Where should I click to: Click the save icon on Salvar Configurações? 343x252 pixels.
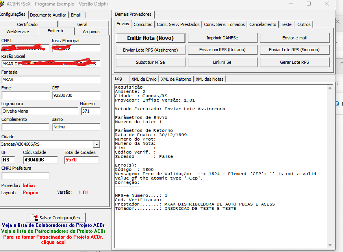[35, 217]
